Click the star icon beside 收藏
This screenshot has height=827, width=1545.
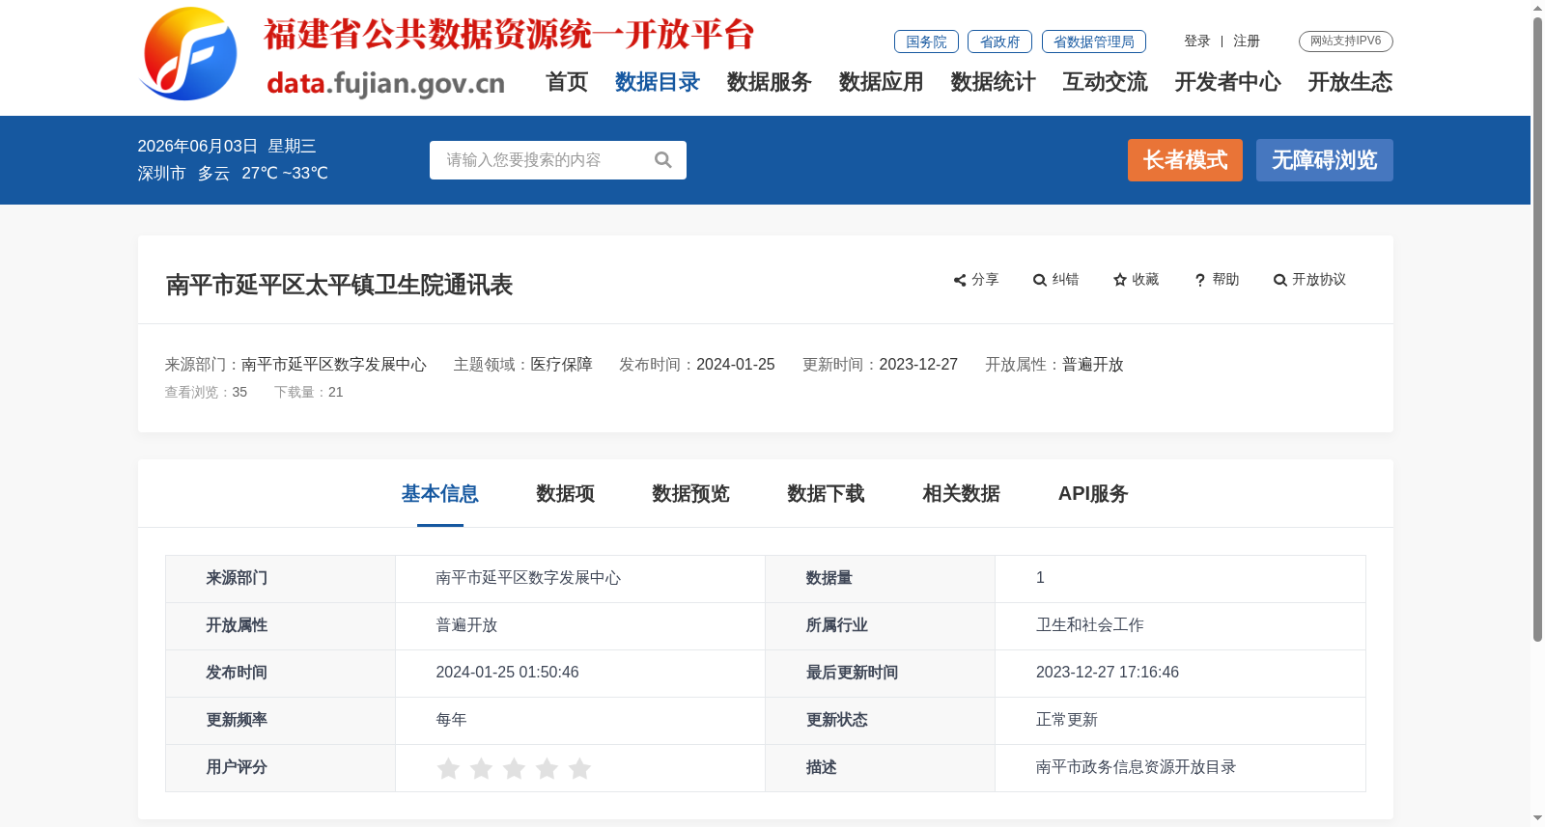1120,280
